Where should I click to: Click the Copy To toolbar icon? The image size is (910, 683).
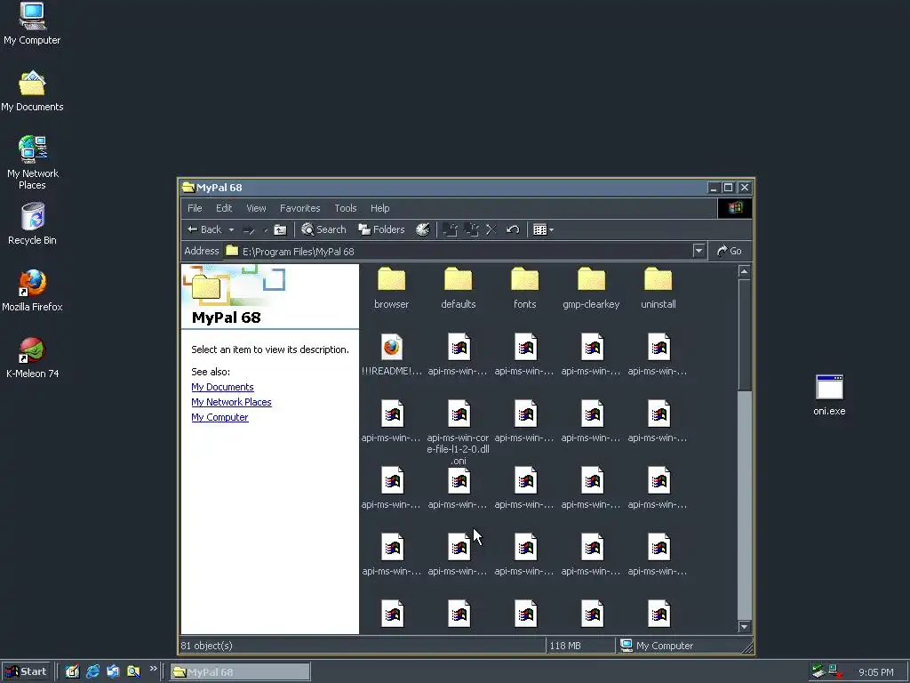471,230
